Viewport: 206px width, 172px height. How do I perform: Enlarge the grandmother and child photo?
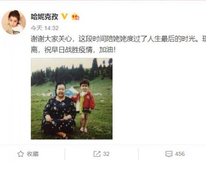coord(72,99)
